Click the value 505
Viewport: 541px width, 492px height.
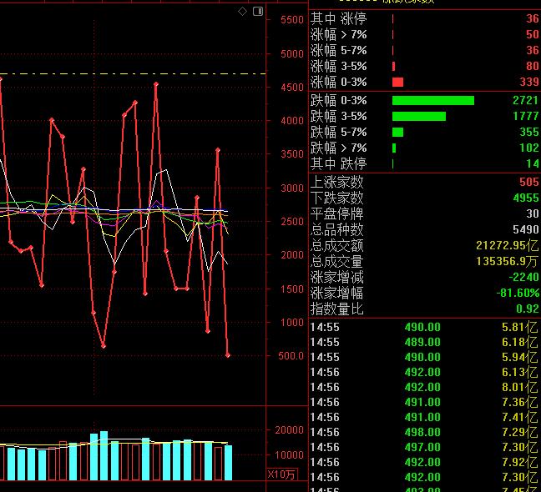pos(529,182)
